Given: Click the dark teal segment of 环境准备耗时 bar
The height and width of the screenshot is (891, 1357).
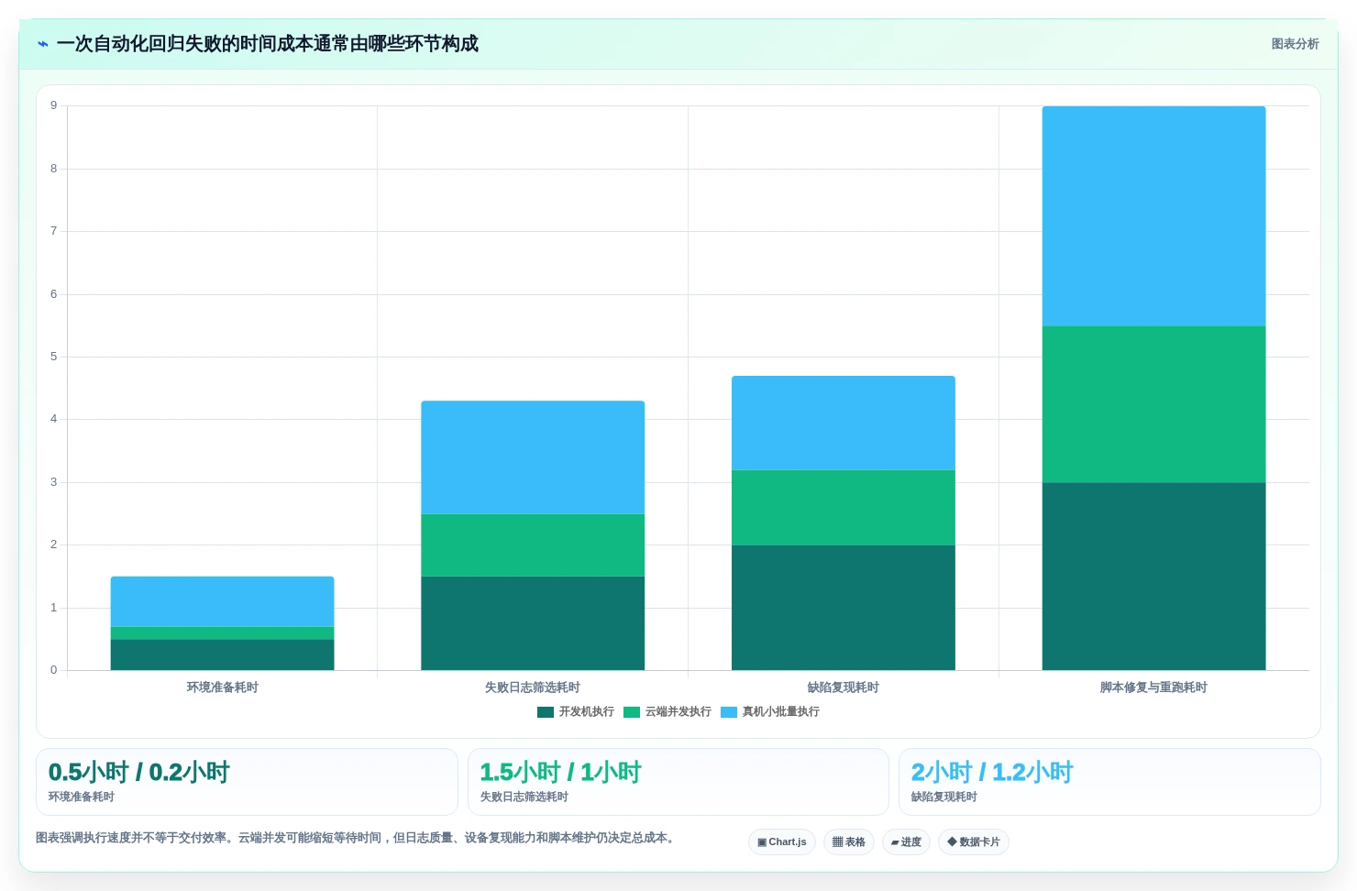Looking at the screenshot, I should coord(223,654).
